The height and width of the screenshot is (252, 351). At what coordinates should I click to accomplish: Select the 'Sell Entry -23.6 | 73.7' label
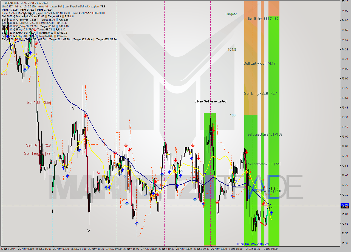pyautogui.click(x=261, y=93)
